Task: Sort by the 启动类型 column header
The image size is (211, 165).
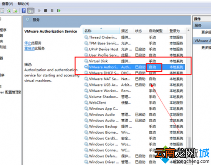Action: point(157,31)
